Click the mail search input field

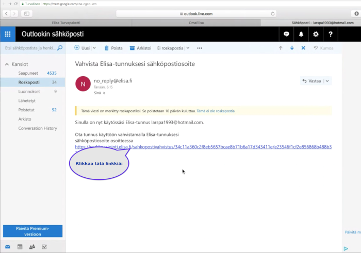click(x=30, y=48)
